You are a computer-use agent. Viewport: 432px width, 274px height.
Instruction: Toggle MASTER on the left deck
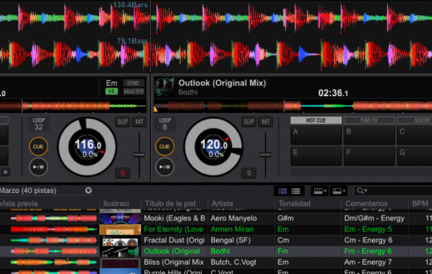point(134,92)
